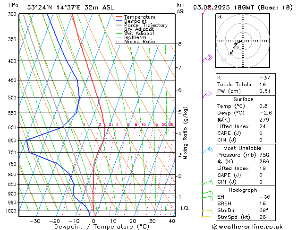
Task: Click the 'hPa' axis unit label
Action: point(13,5)
